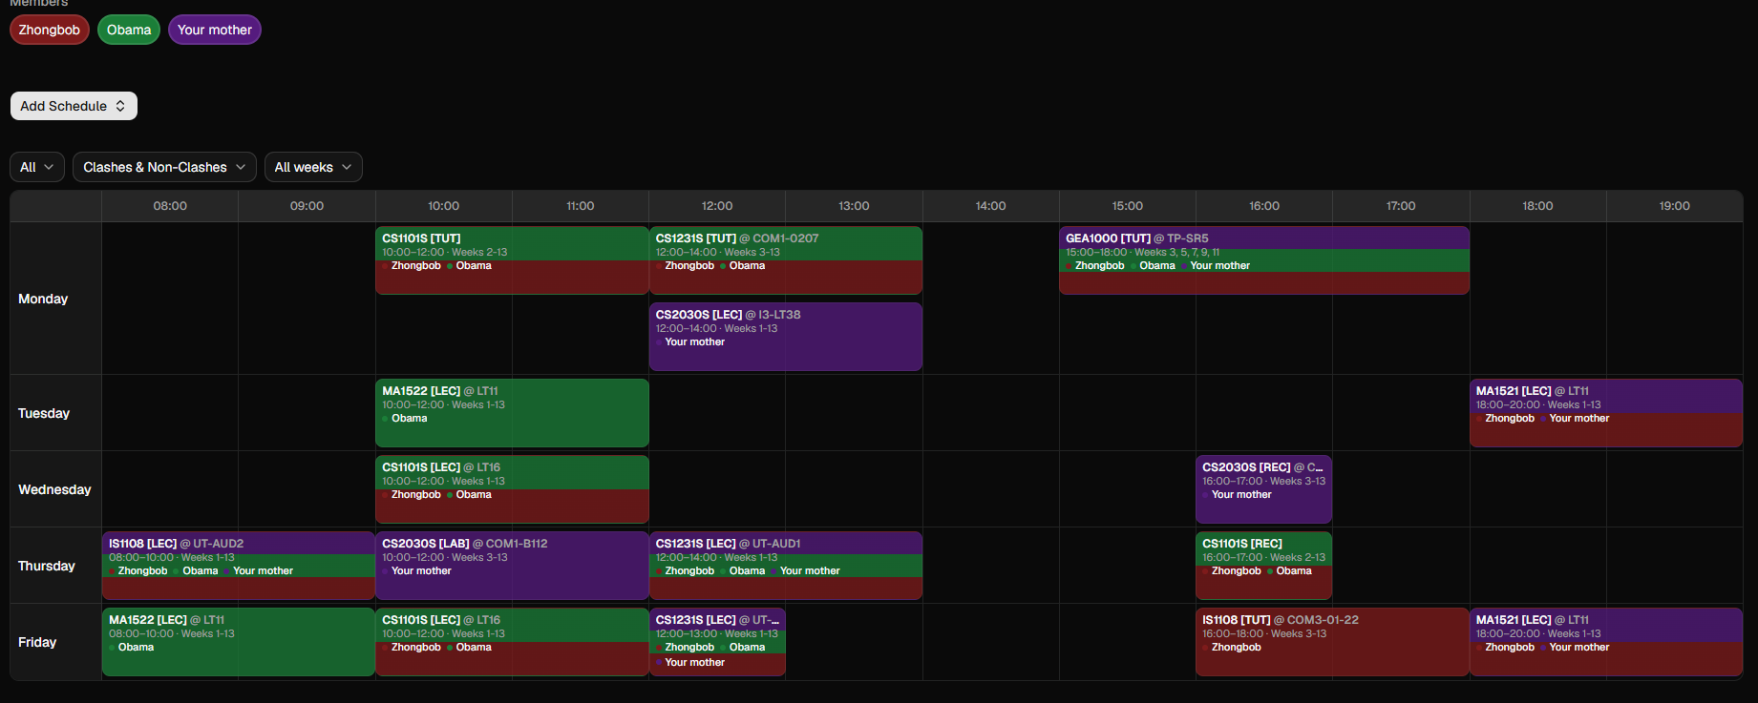Click Tuesday's MA1521 [LEC] evening block
This screenshot has width=1758, height=703.
(1606, 413)
